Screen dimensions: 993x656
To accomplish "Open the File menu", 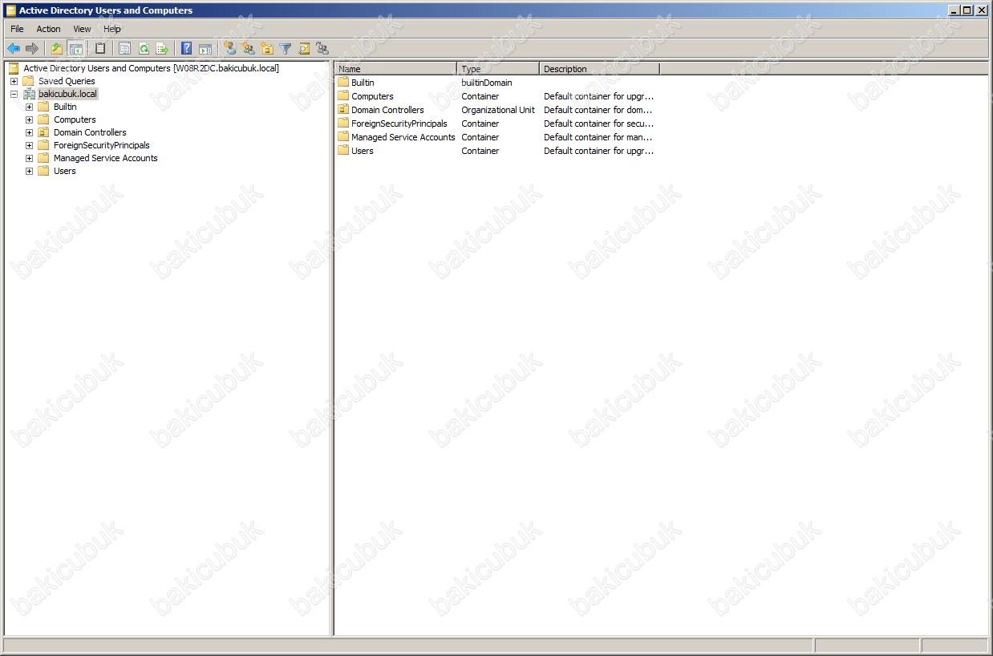I will pos(17,29).
